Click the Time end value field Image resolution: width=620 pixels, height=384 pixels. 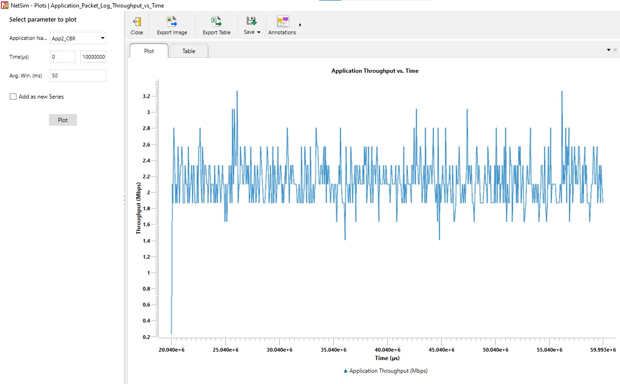pyautogui.click(x=93, y=57)
